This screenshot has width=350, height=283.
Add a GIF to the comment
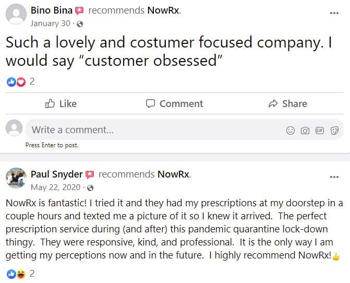point(320,131)
